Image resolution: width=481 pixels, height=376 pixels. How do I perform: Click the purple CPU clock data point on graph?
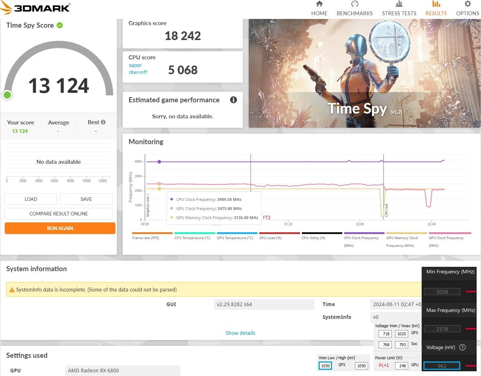pos(159,162)
